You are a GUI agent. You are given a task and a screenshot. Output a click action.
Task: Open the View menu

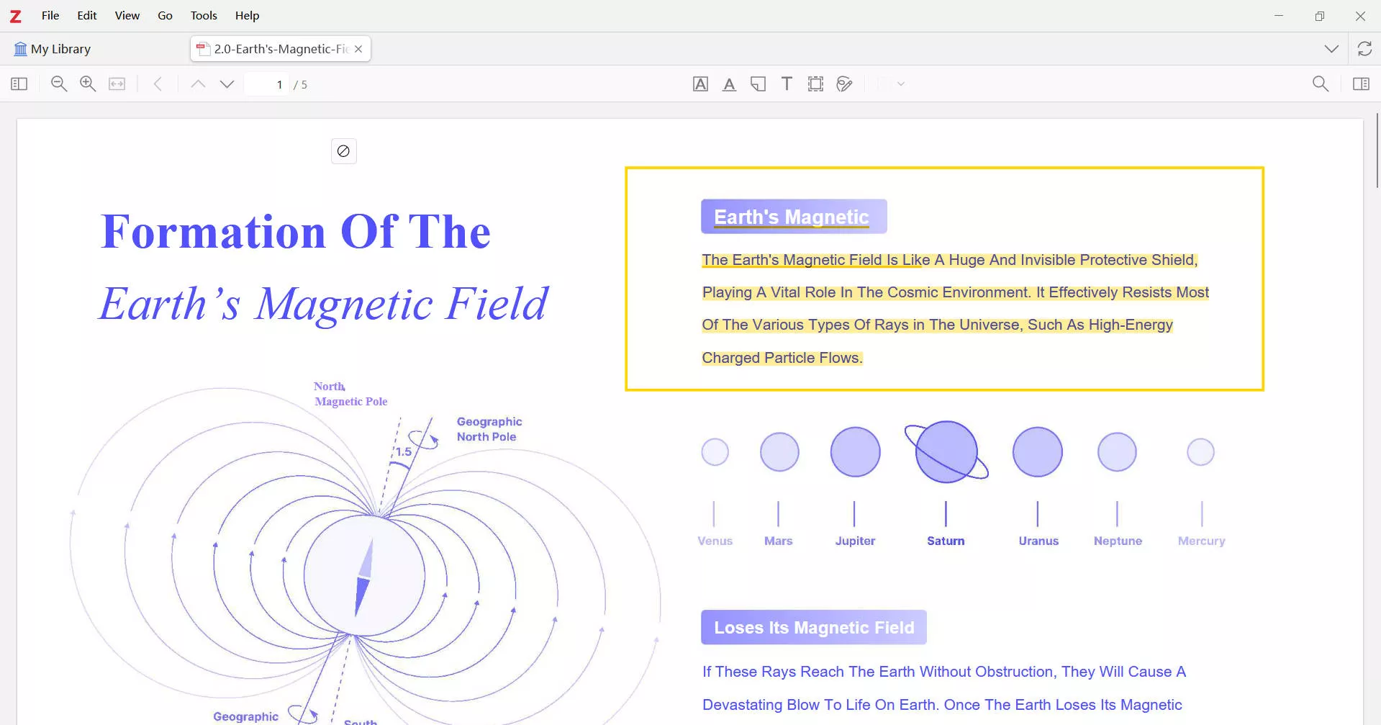pos(127,16)
